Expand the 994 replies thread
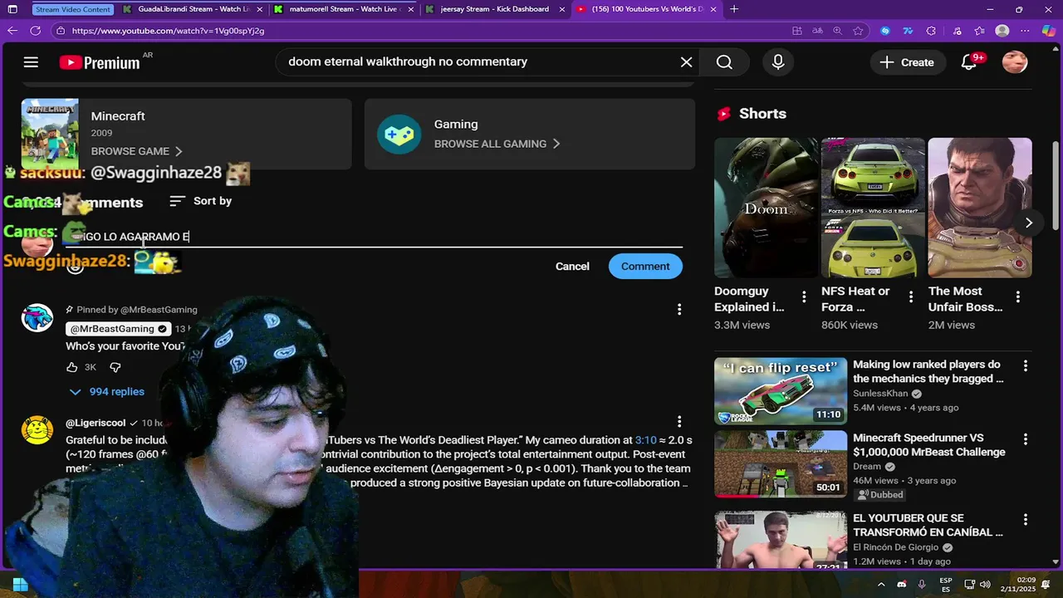 tap(106, 391)
